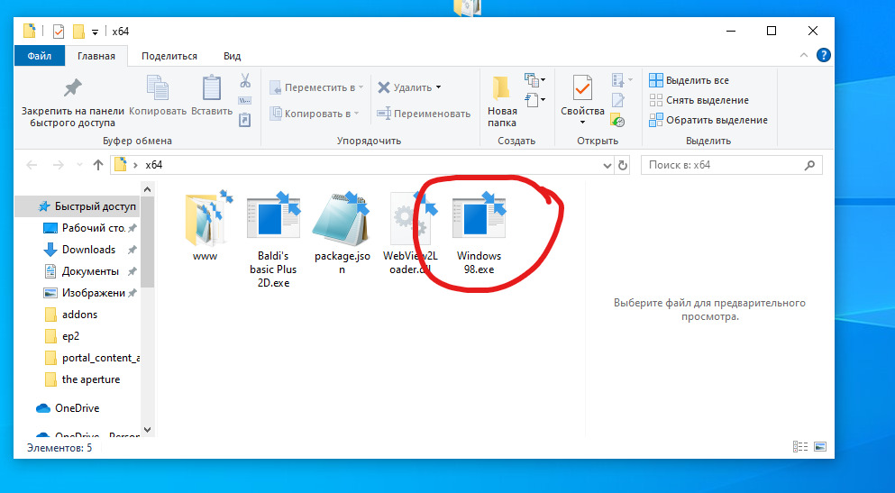Click the copy path icon
Viewport: 895px width, 493px height.
point(245,100)
